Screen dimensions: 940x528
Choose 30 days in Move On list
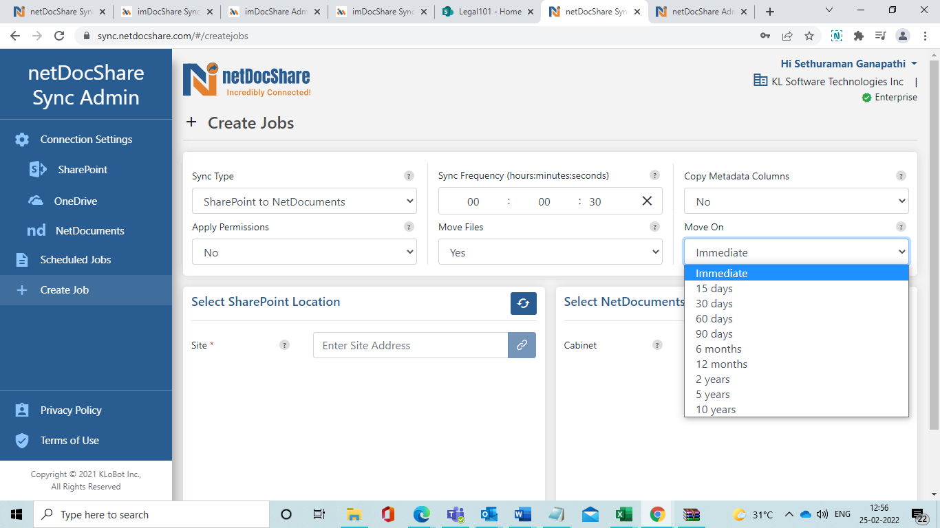click(x=796, y=304)
